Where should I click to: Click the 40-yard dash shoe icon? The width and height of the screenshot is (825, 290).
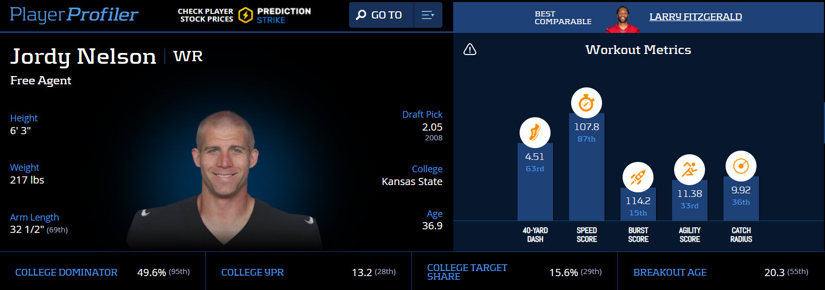(535, 133)
